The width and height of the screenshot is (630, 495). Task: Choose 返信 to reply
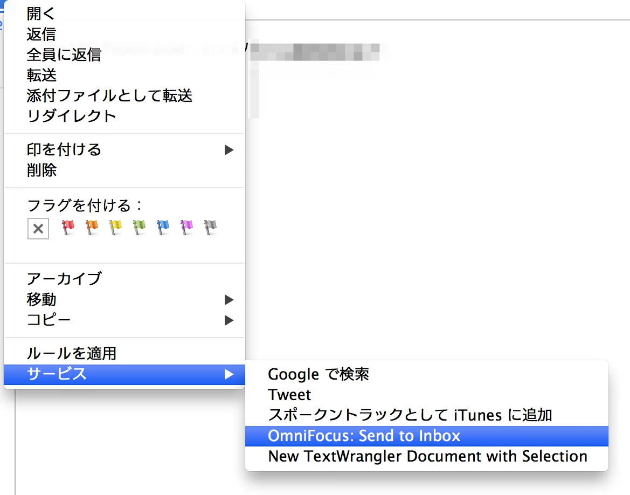point(124,34)
